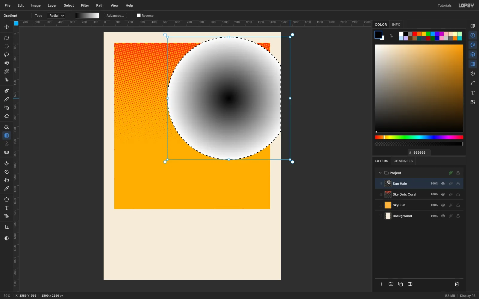Select the Lasso tool
The height and width of the screenshot is (299, 479).
tap(7, 55)
